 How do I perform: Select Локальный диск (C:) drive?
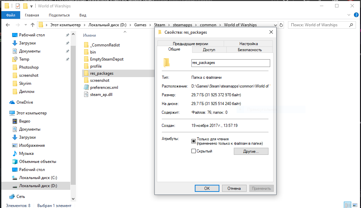click(38, 178)
